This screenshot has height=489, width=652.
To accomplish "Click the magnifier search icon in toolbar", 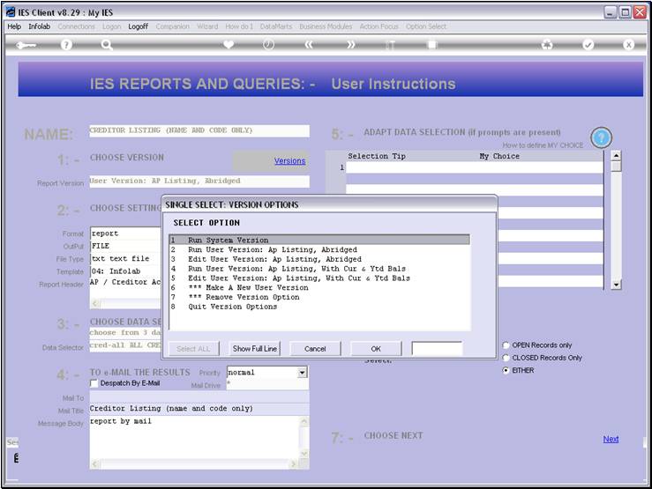I will [x=107, y=44].
